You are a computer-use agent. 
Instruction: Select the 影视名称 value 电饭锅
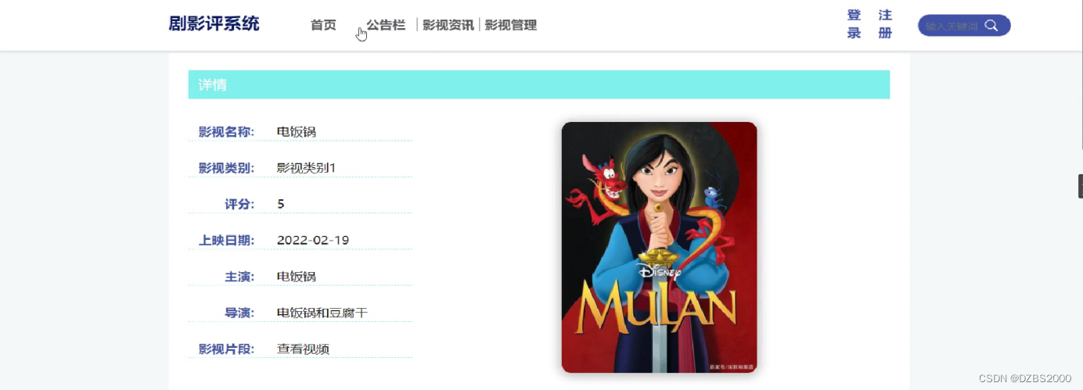297,131
